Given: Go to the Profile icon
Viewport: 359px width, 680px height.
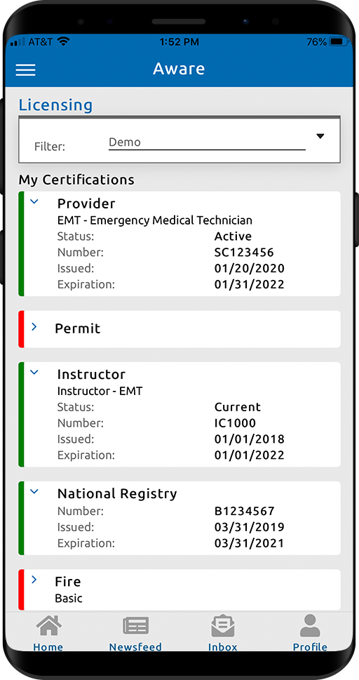Looking at the screenshot, I should [310, 625].
